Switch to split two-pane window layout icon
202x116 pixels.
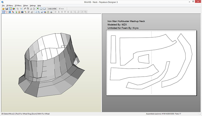point(41,9)
